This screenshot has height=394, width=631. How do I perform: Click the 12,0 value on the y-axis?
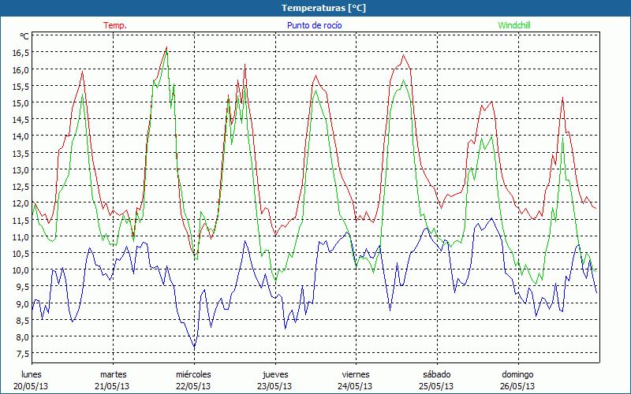coord(21,203)
